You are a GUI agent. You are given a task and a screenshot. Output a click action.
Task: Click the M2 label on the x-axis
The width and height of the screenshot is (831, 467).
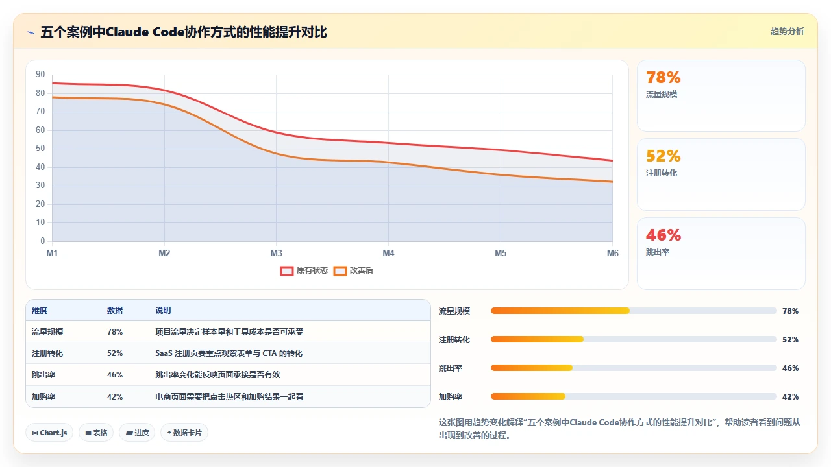point(164,253)
